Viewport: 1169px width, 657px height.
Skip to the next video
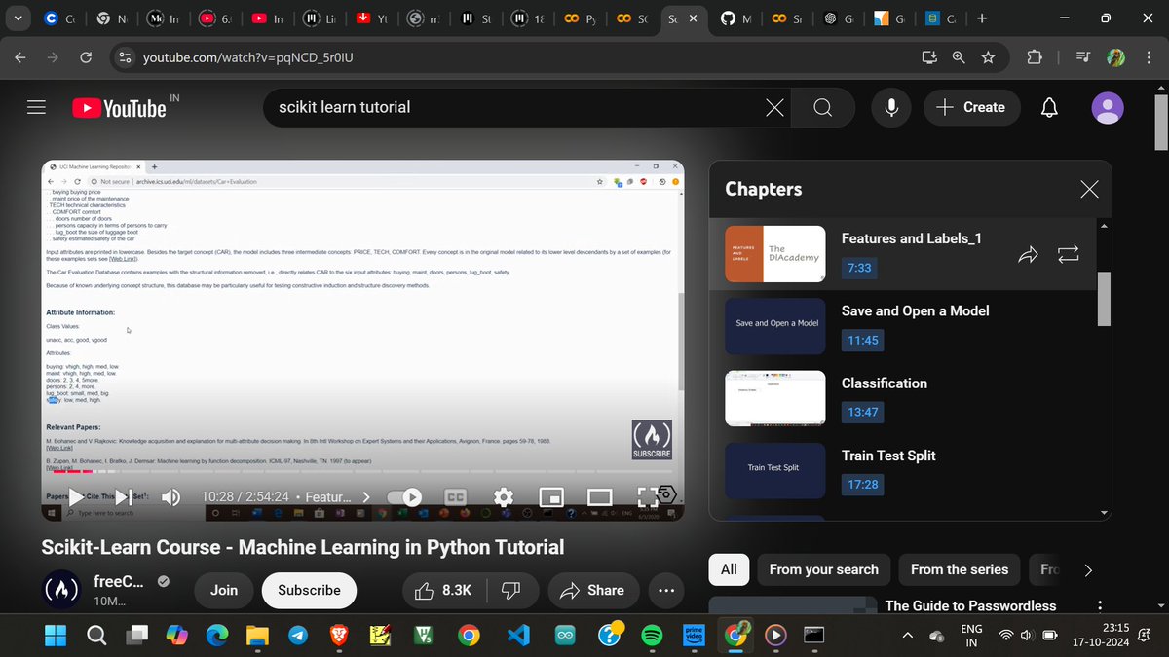[x=124, y=497]
